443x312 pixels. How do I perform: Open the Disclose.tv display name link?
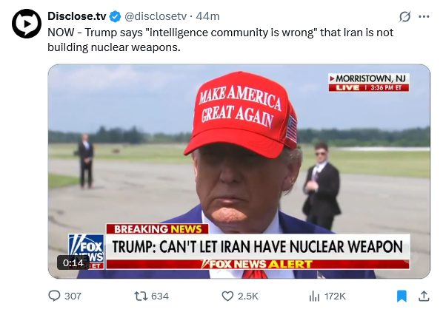[x=77, y=16]
